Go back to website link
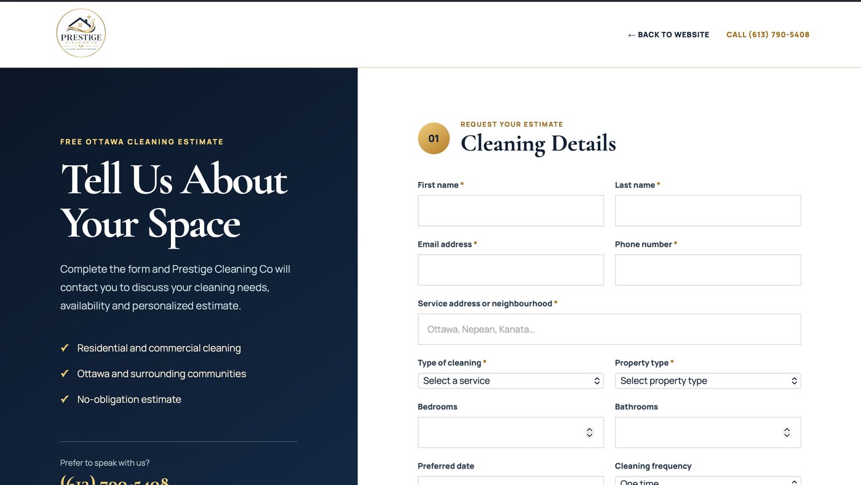The height and width of the screenshot is (485, 861). pos(669,35)
